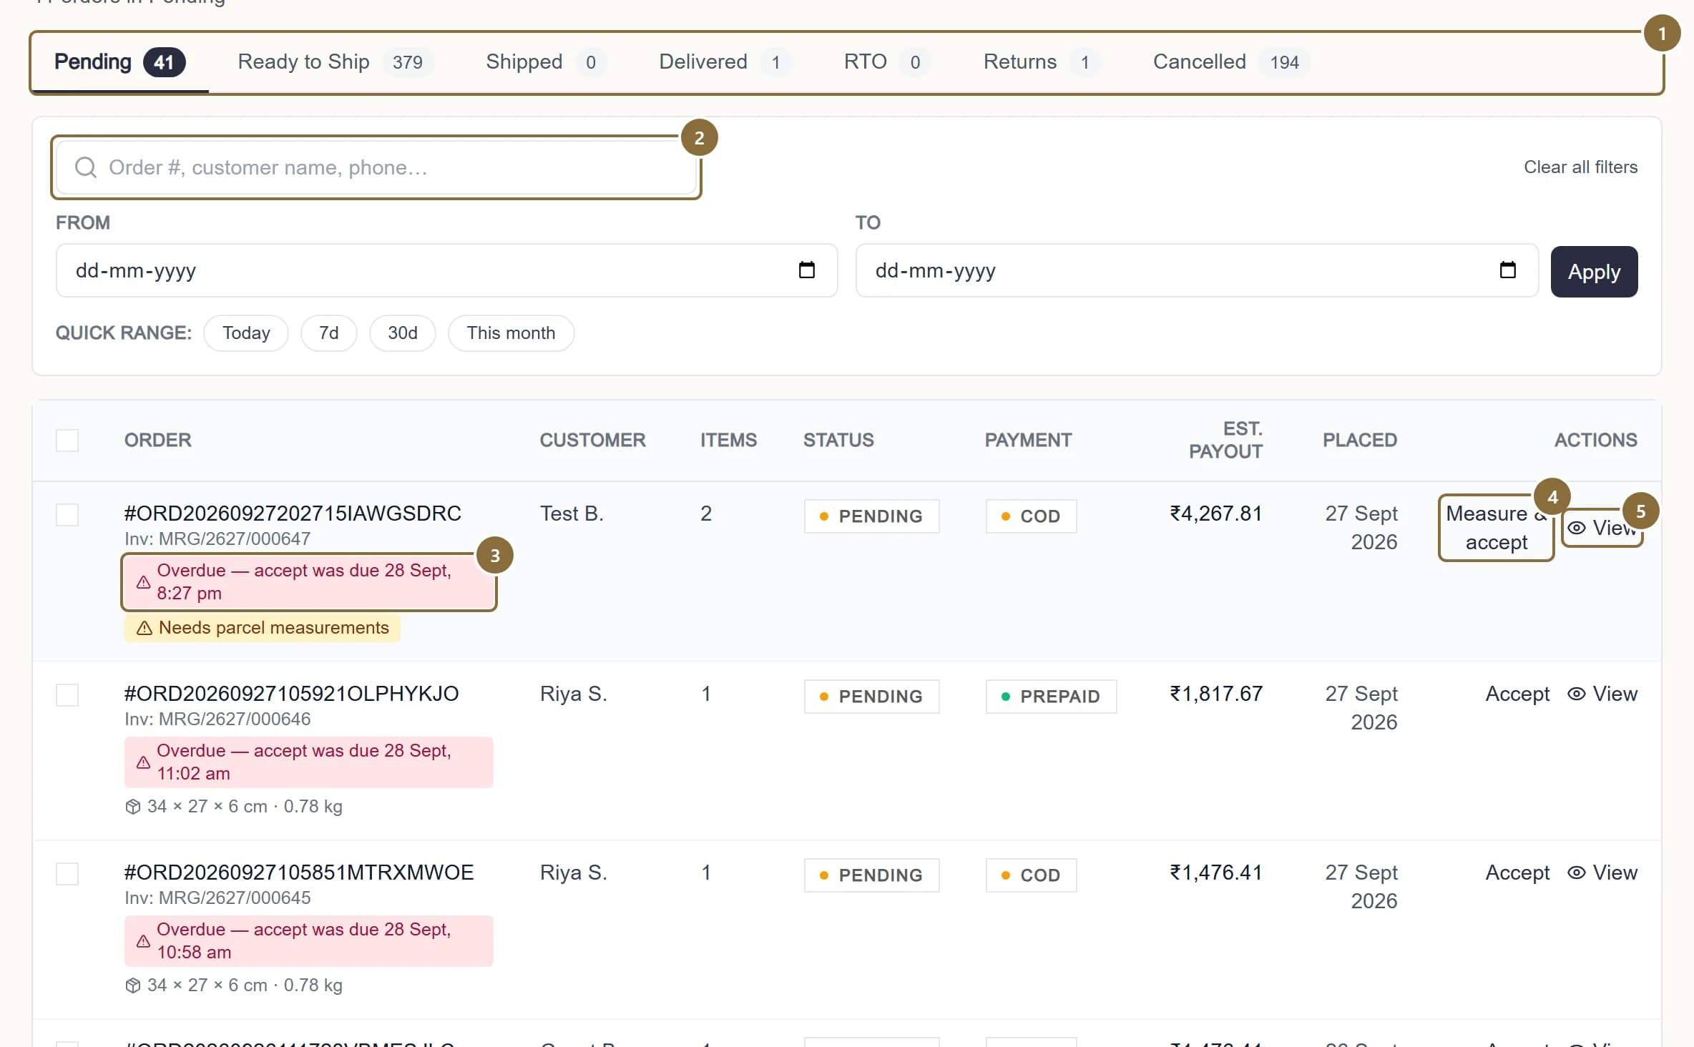Select checkbox for order #ORD20260927105921OLPHYKJO
1694x1047 pixels.
tap(67, 695)
